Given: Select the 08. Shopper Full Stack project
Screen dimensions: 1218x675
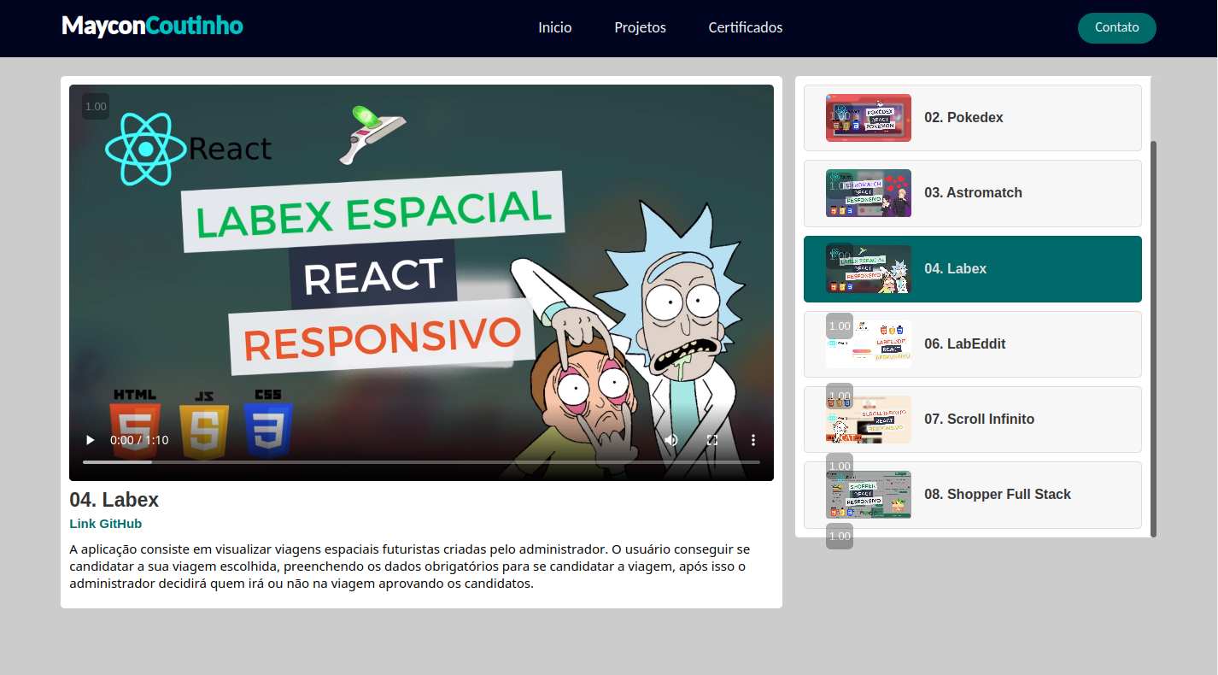Looking at the screenshot, I should tap(972, 494).
